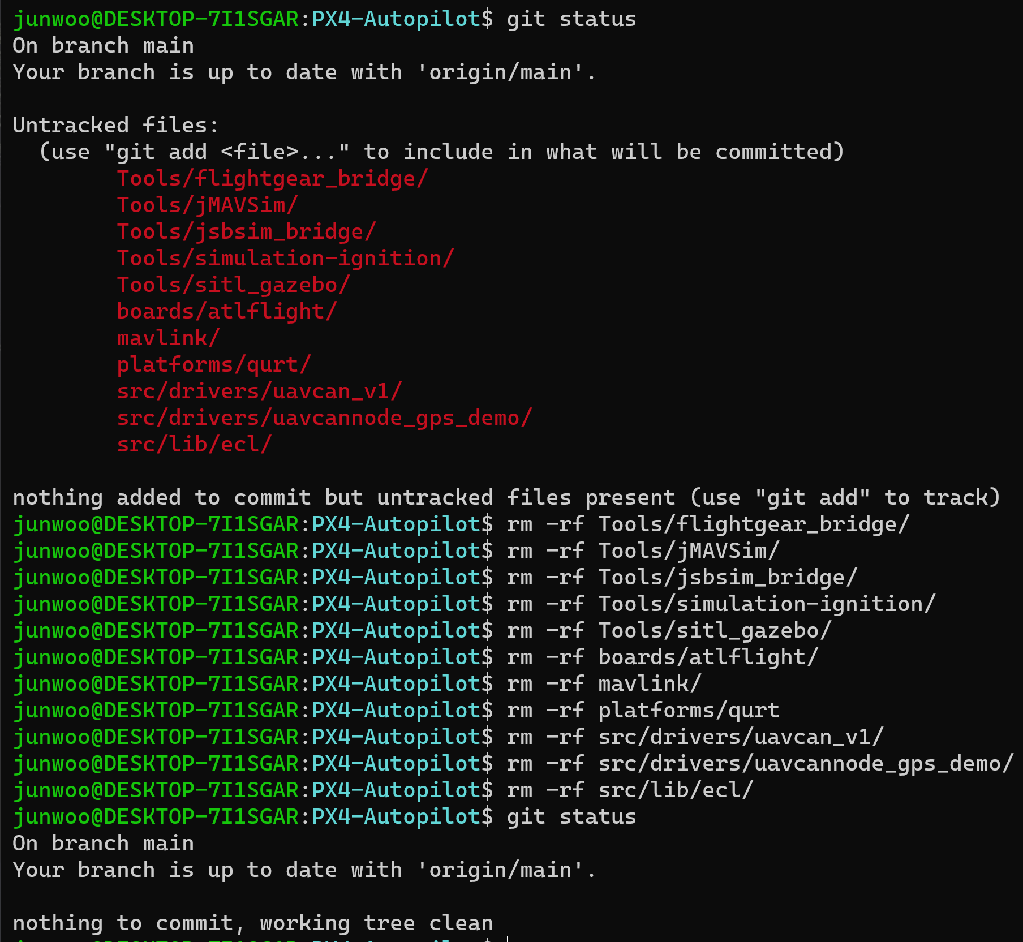The width and height of the screenshot is (1023, 942).
Task: Click 'nothing to commit, working tree clean' text
Action: (253, 923)
